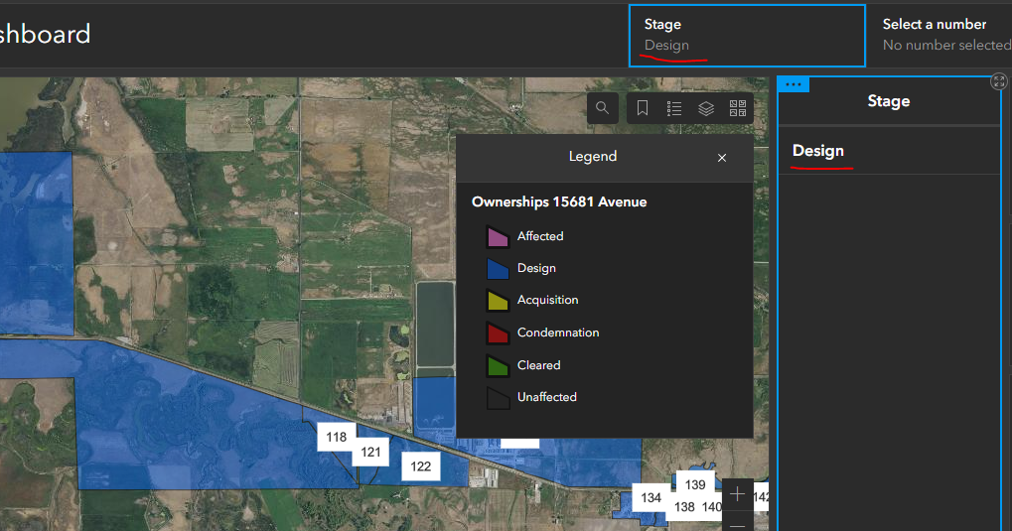
Task: Open the Stage panel options menu
Action: (x=794, y=84)
